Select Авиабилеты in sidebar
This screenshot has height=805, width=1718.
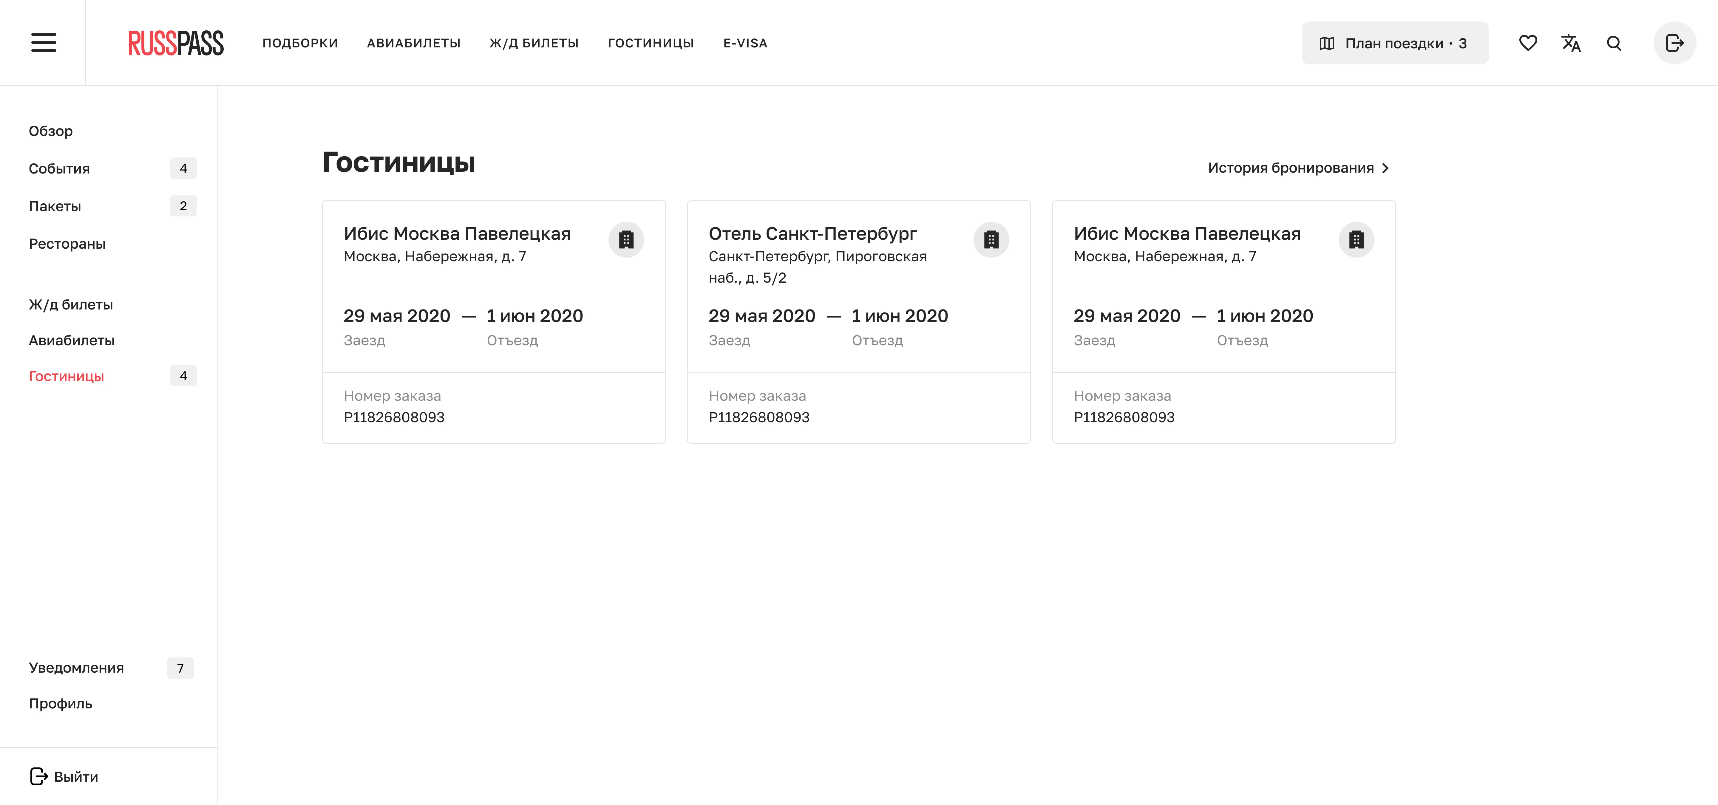71,340
